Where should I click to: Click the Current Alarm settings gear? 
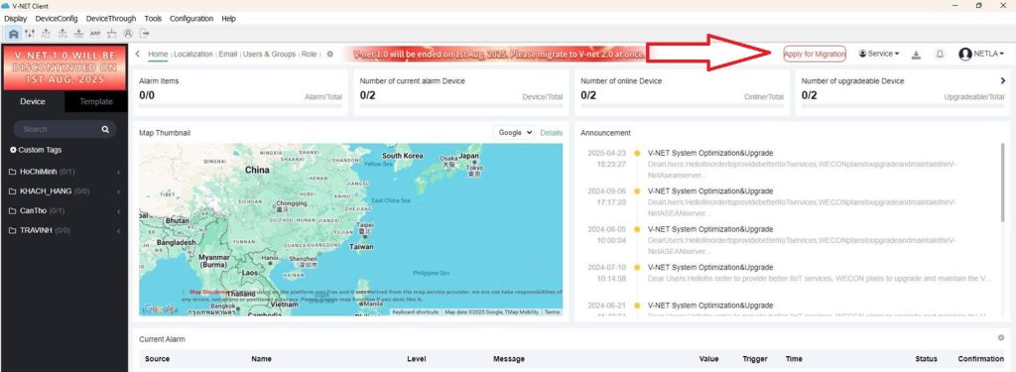point(1001,337)
